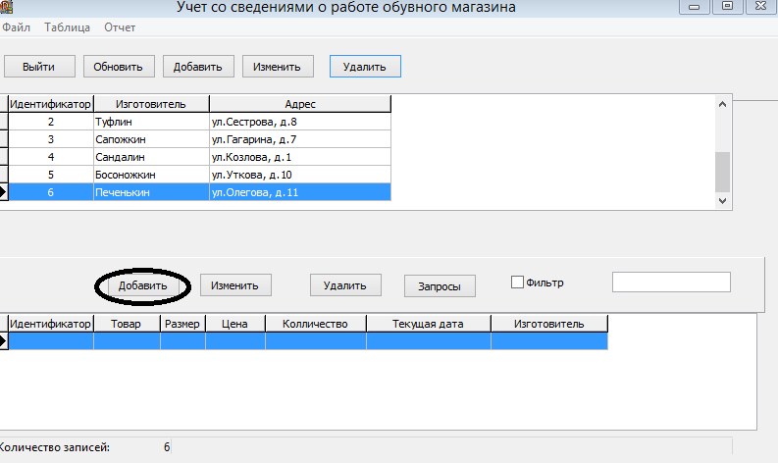Click the lower Удалить button beside Запросы
778x463 pixels.
tap(345, 285)
